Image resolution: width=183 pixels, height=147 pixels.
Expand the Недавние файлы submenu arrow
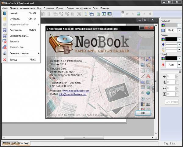pos(39,25)
